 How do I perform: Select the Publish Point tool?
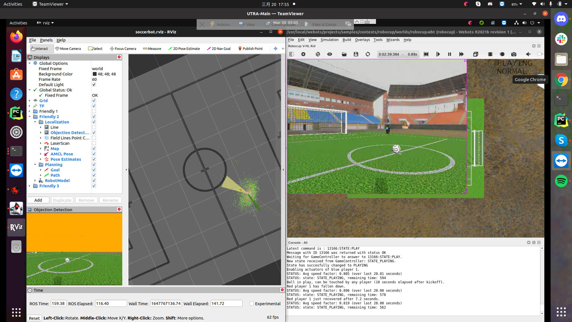251,49
